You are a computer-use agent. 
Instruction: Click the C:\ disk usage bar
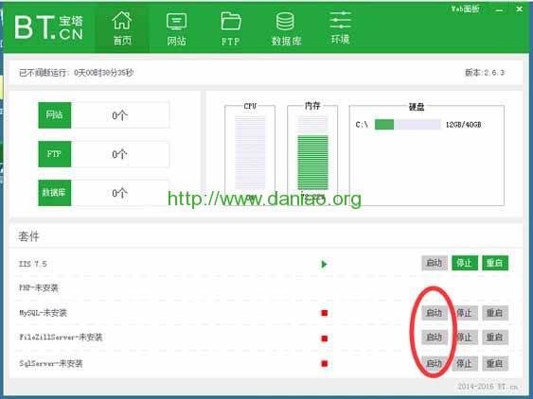tap(407, 124)
